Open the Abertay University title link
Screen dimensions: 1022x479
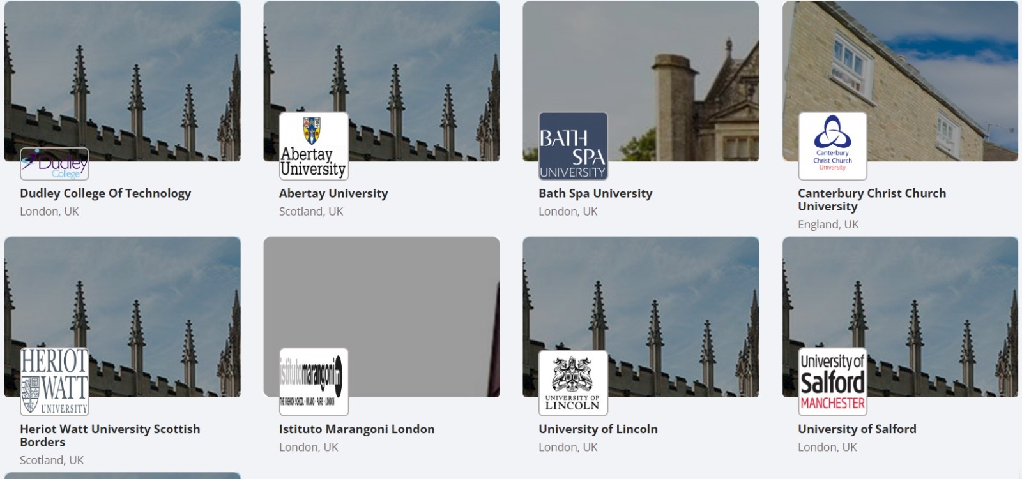(333, 193)
